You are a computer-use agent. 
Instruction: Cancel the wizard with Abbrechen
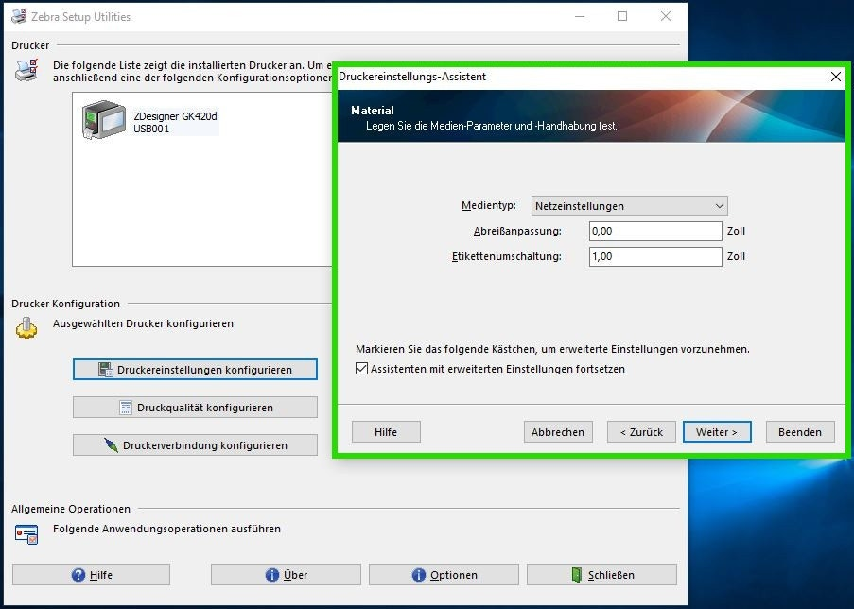[558, 432]
